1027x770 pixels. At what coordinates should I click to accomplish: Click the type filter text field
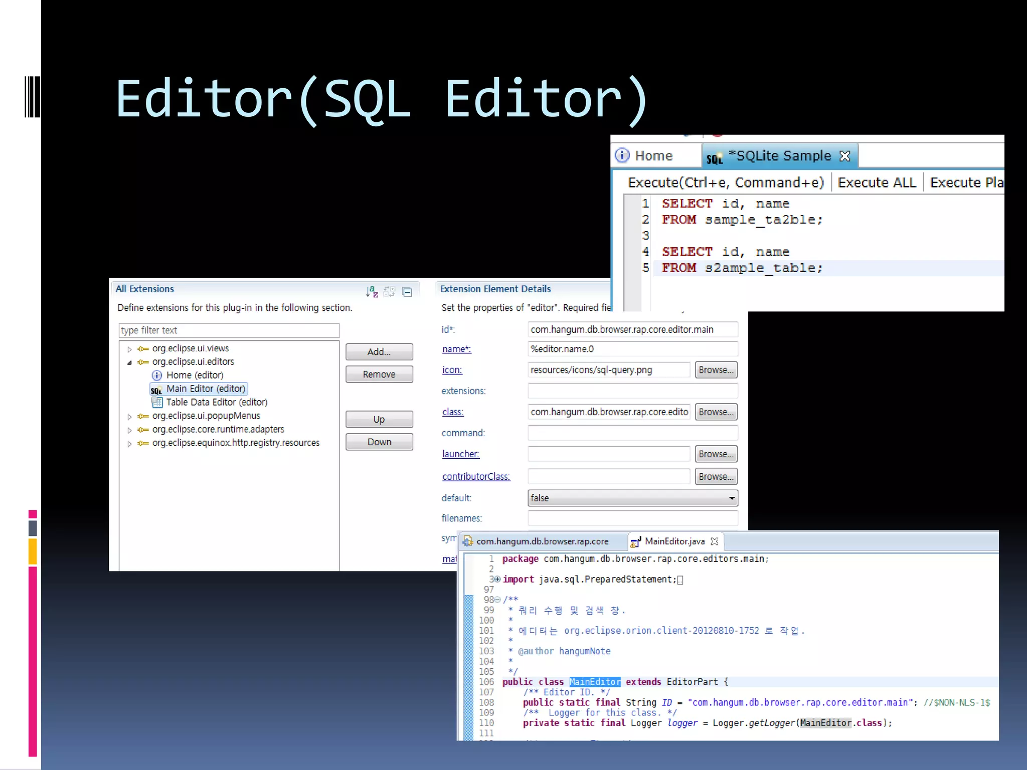coord(229,330)
